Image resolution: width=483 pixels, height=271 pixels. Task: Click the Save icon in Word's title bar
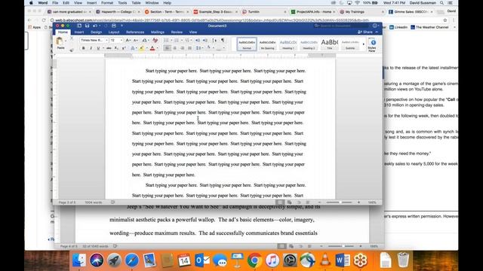88,26
